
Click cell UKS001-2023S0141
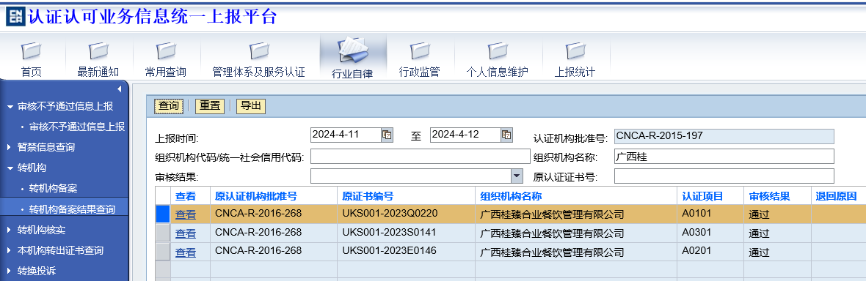coord(406,233)
